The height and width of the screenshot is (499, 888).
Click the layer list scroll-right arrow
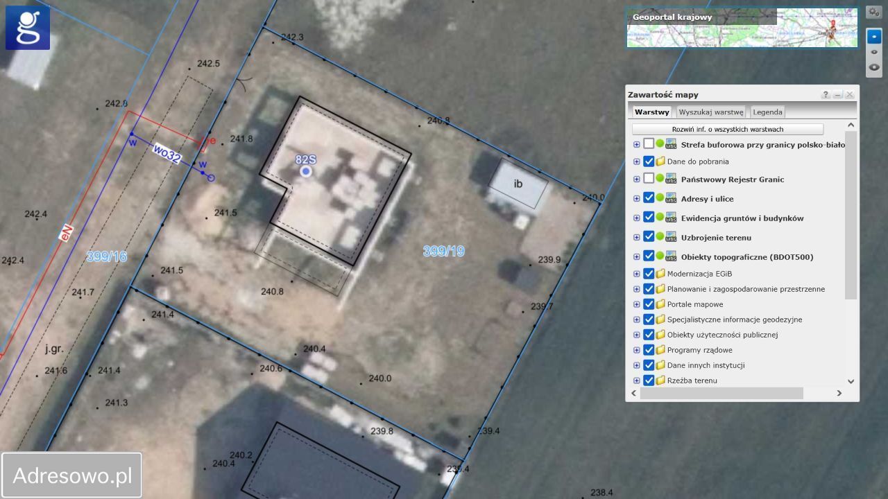839,393
